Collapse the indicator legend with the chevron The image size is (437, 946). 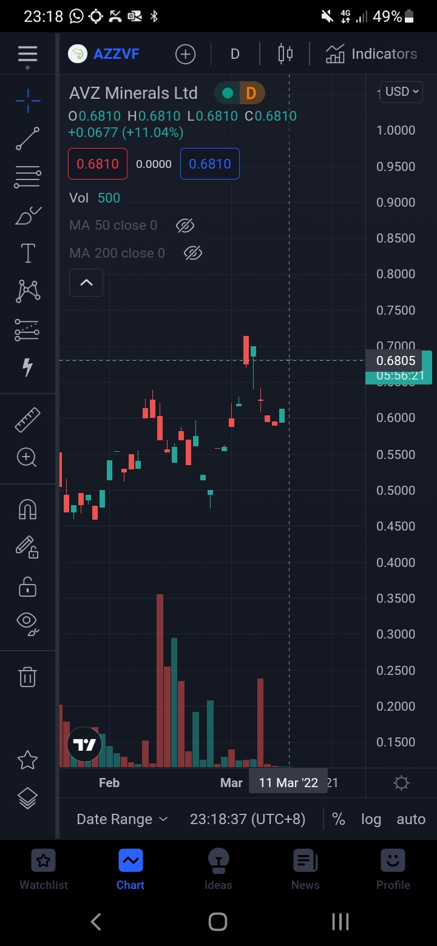[x=86, y=283]
